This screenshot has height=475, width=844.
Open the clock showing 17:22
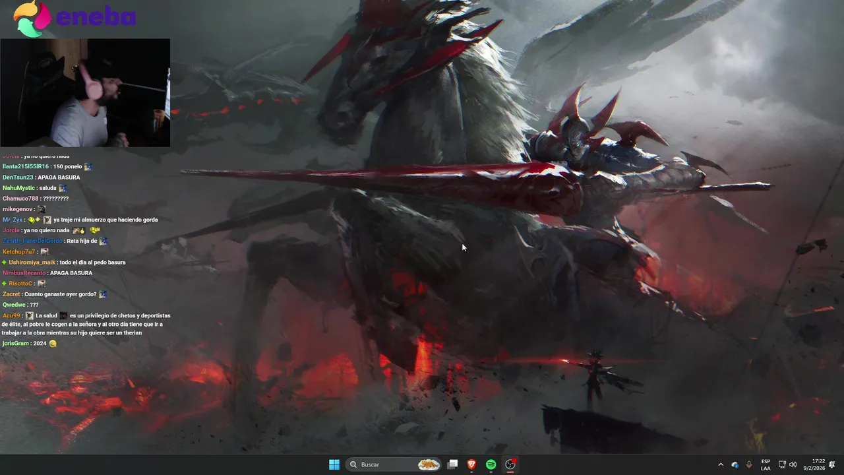[x=814, y=464]
